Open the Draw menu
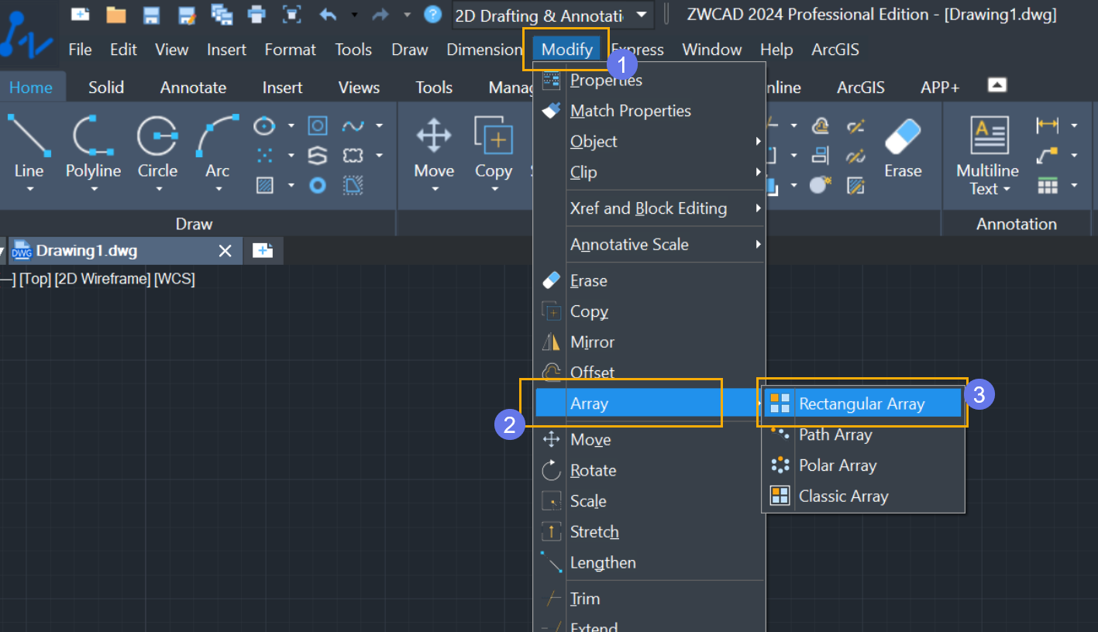 [x=409, y=50]
